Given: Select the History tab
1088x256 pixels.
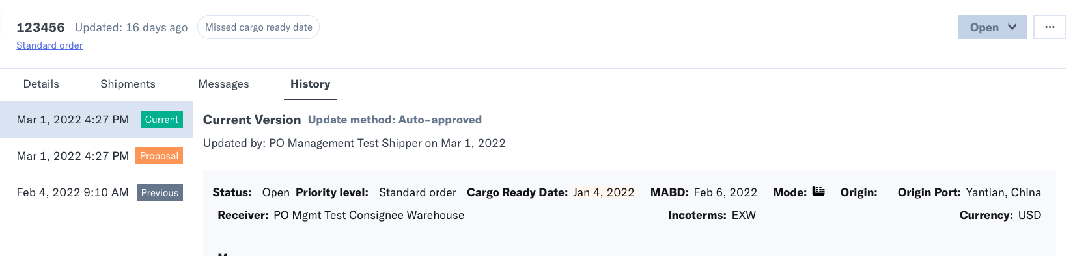Looking at the screenshot, I should 311,84.
